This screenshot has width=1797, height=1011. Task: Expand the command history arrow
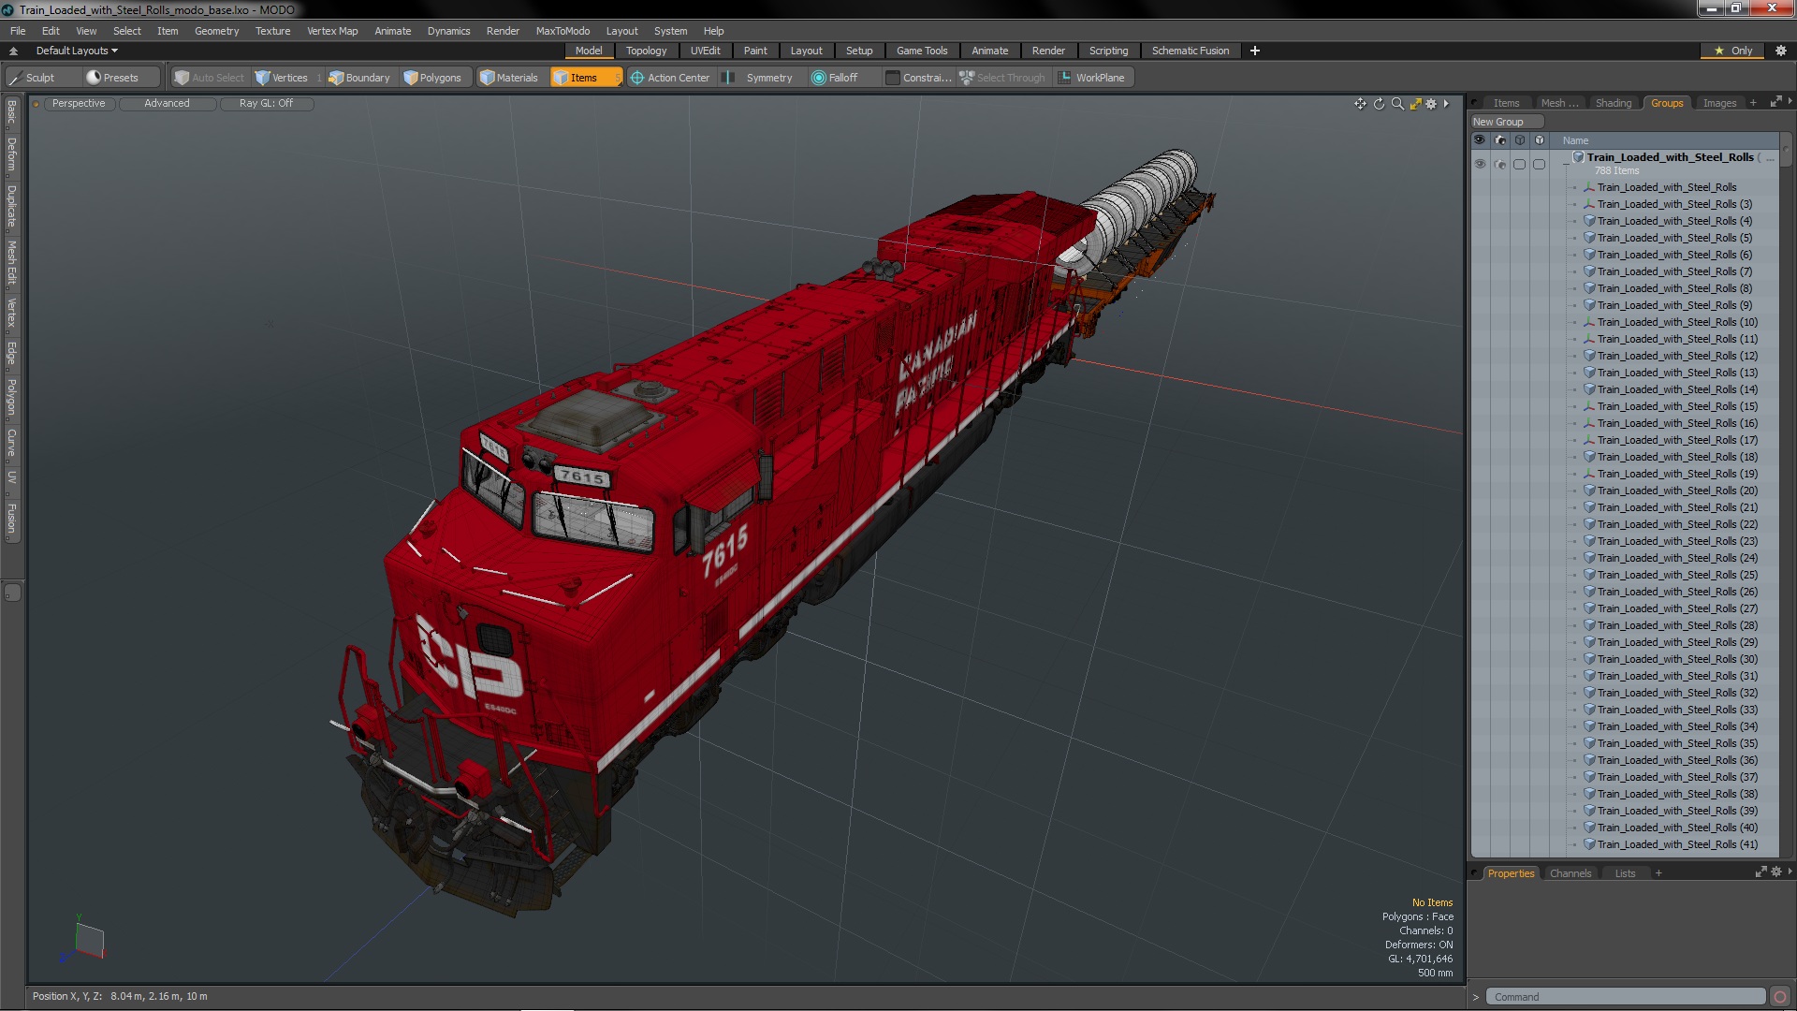point(1476,997)
